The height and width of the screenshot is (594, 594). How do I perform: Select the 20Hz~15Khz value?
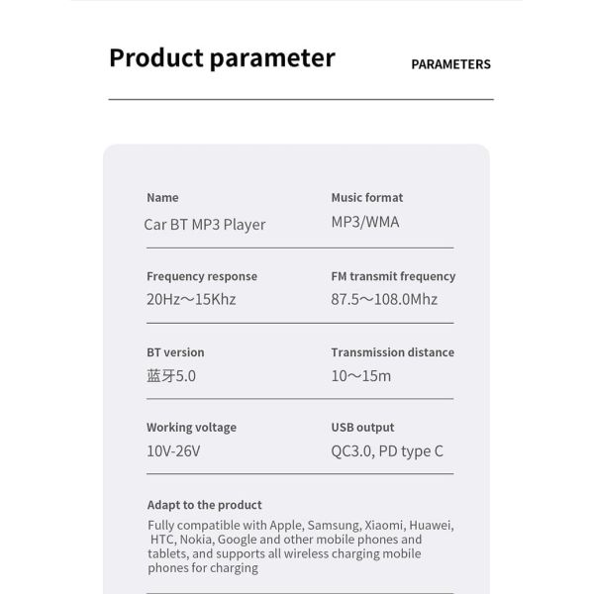click(x=191, y=299)
